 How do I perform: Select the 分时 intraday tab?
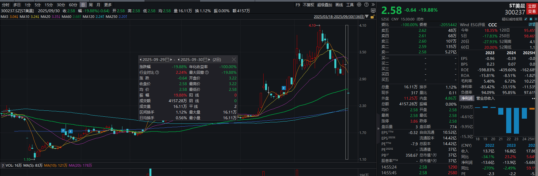(x=6, y=5)
